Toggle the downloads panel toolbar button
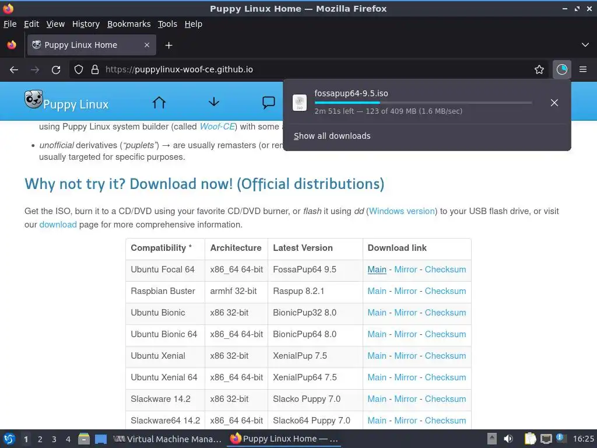 click(561, 69)
